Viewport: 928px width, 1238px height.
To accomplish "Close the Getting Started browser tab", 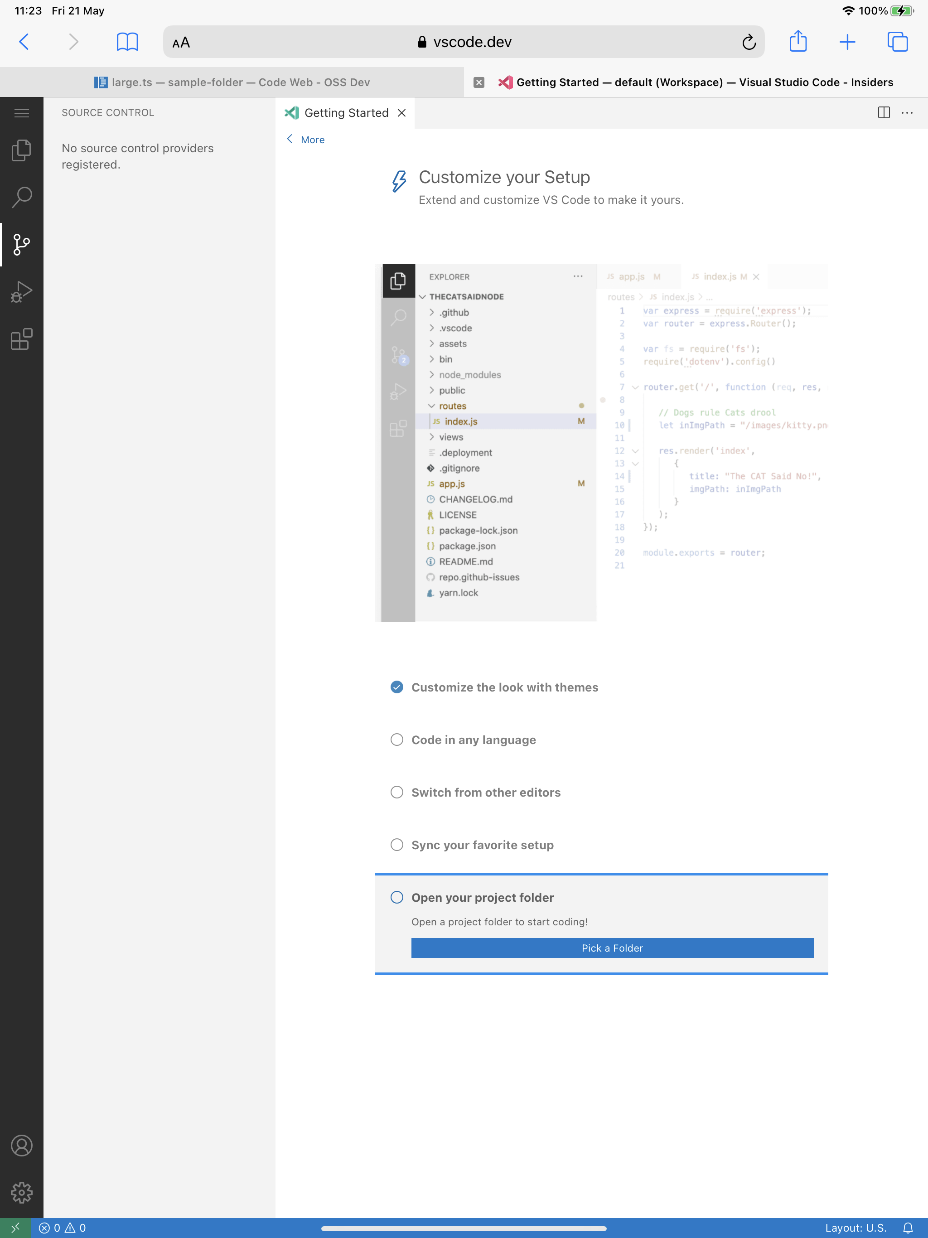I will pyautogui.click(x=478, y=82).
